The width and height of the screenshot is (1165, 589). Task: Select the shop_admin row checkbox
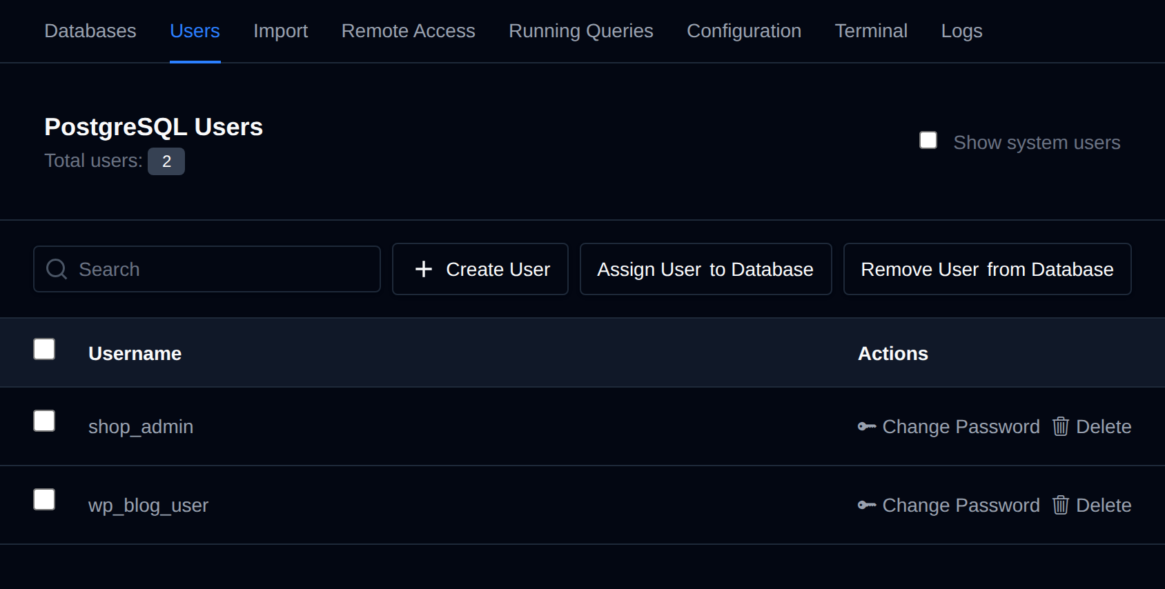tap(44, 421)
